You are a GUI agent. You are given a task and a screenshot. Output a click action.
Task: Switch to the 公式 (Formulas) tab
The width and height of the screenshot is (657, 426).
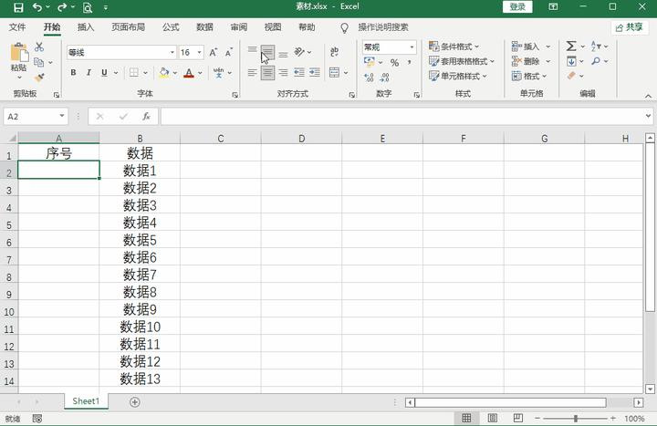[x=171, y=27]
